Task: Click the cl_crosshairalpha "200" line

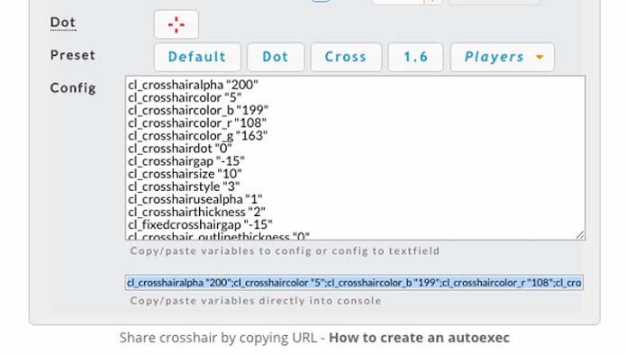Action: [x=193, y=85]
